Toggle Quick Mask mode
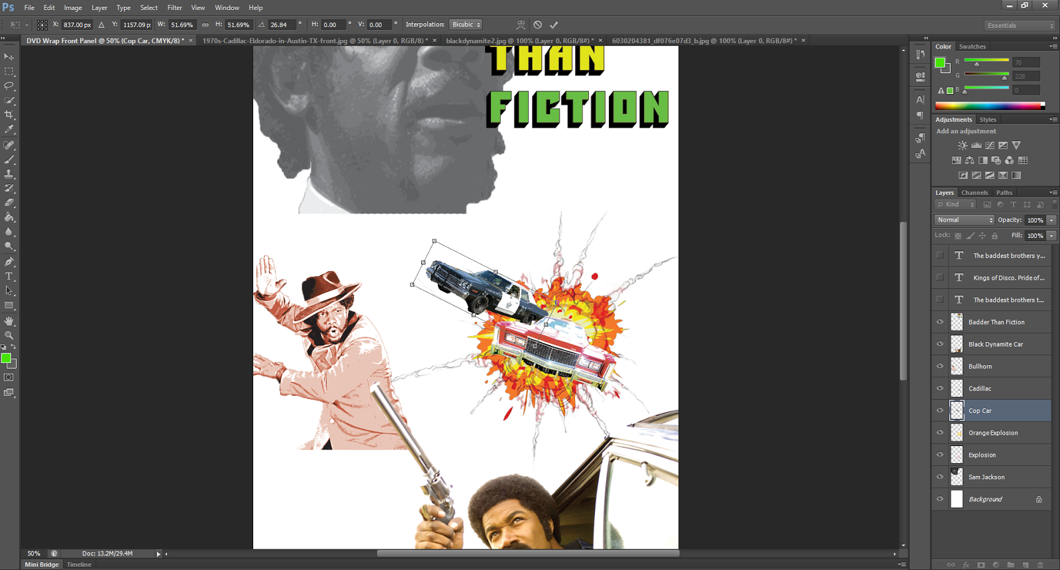The width and height of the screenshot is (1060, 570). pyautogui.click(x=9, y=377)
